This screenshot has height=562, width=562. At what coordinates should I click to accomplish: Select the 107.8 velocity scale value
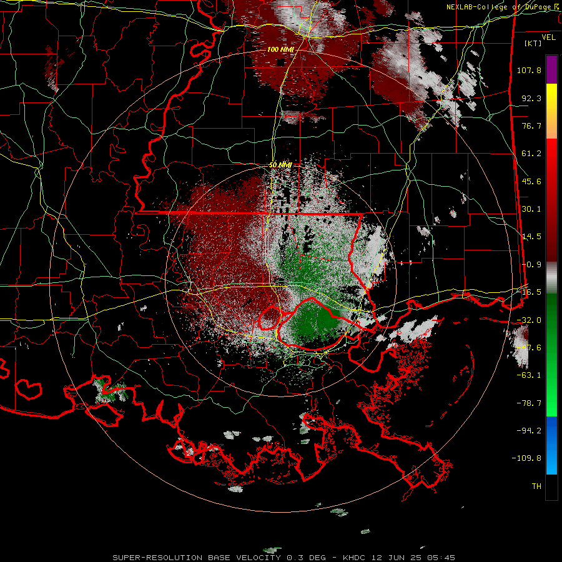coord(529,70)
